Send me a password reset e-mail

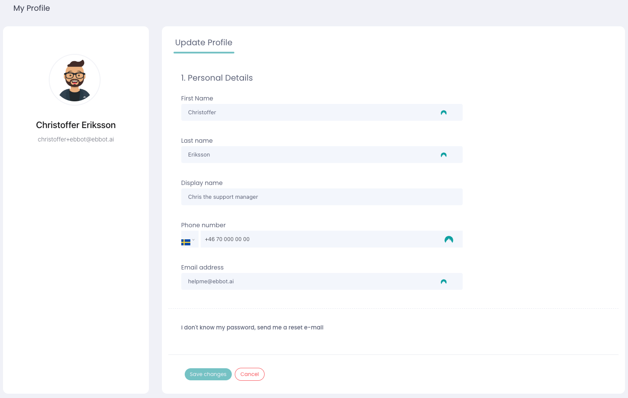click(x=252, y=328)
